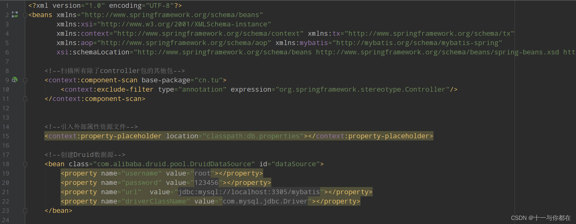This screenshot has height=224, width=576.
Task: Click the fold end marker beside </bean> on line 23
Action: [25, 211]
